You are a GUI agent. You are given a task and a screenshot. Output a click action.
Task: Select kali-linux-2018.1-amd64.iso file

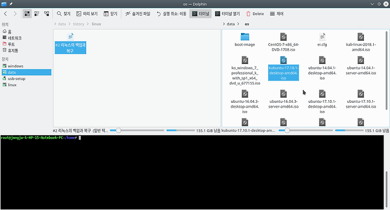[x=361, y=42]
